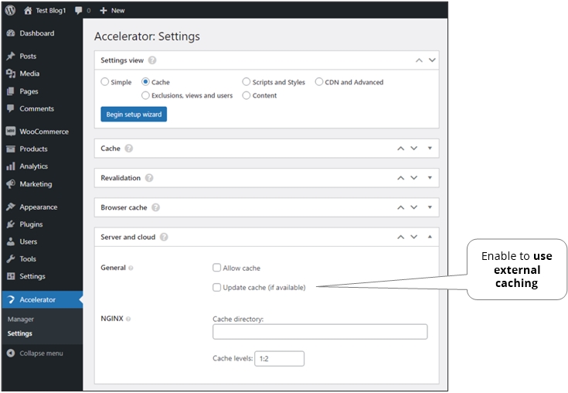Select the Scripts and Styles radio

tap(247, 82)
